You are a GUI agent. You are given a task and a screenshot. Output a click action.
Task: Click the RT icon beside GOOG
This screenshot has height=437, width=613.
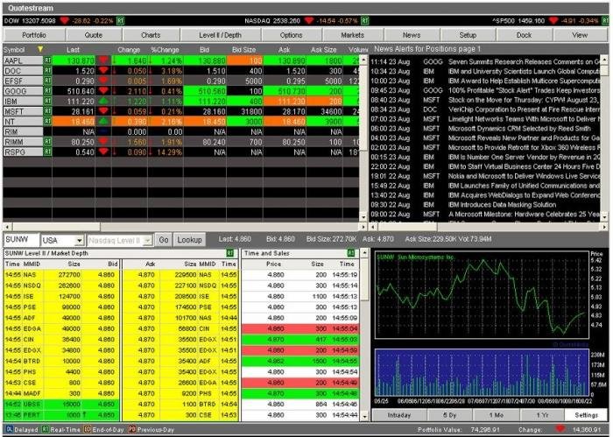(47, 91)
